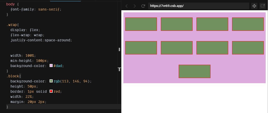268x113 pixels.
Task: Click the 'width: 22%' line
Action: (x=22, y=97)
